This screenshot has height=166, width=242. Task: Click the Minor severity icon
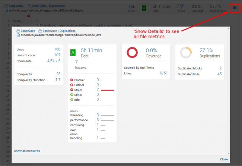[x=71, y=95]
